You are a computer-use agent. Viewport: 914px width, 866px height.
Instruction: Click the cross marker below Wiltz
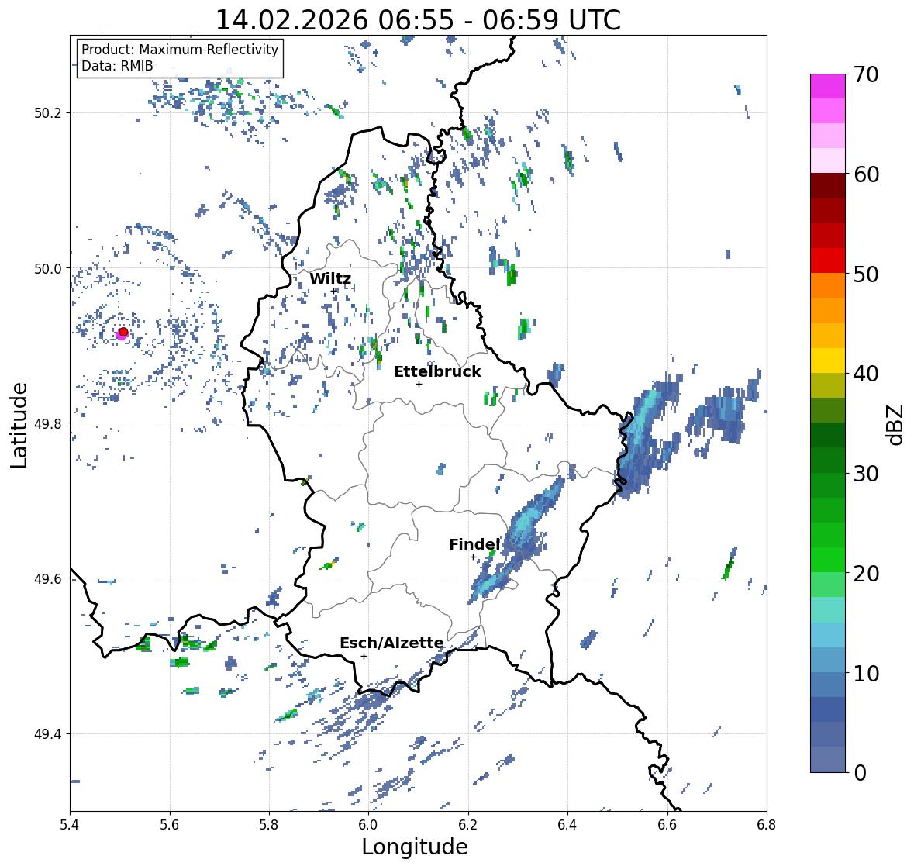[334, 291]
